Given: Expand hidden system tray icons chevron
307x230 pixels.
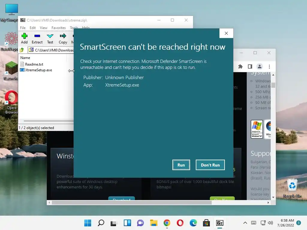Looking at the screenshot, I should [245, 223].
